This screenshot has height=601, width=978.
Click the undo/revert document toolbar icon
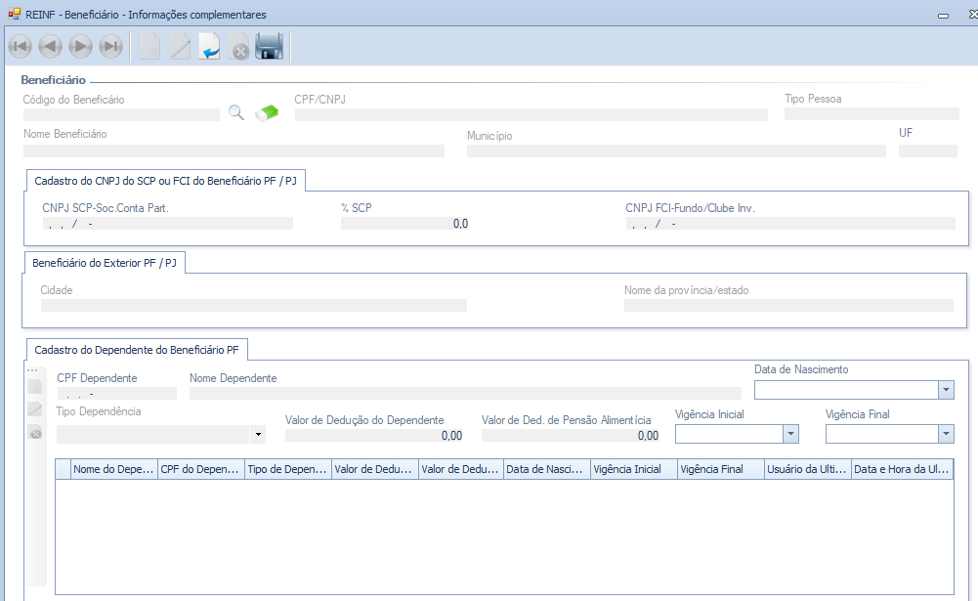[209, 47]
